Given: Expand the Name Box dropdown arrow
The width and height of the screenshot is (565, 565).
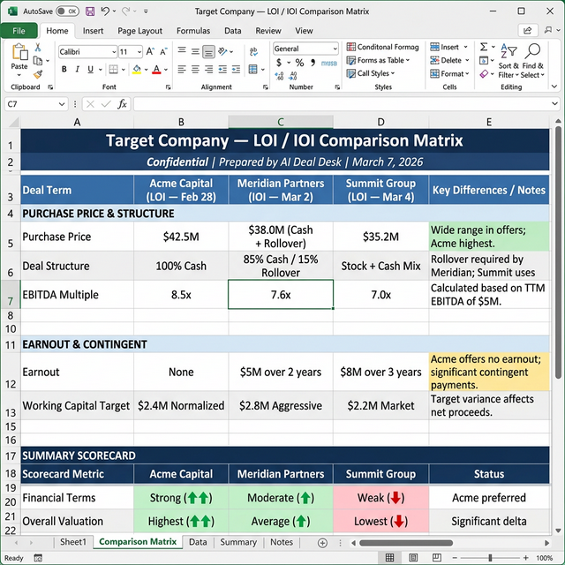Looking at the screenshot, I should pyautogui.click(x=62, y=104).
